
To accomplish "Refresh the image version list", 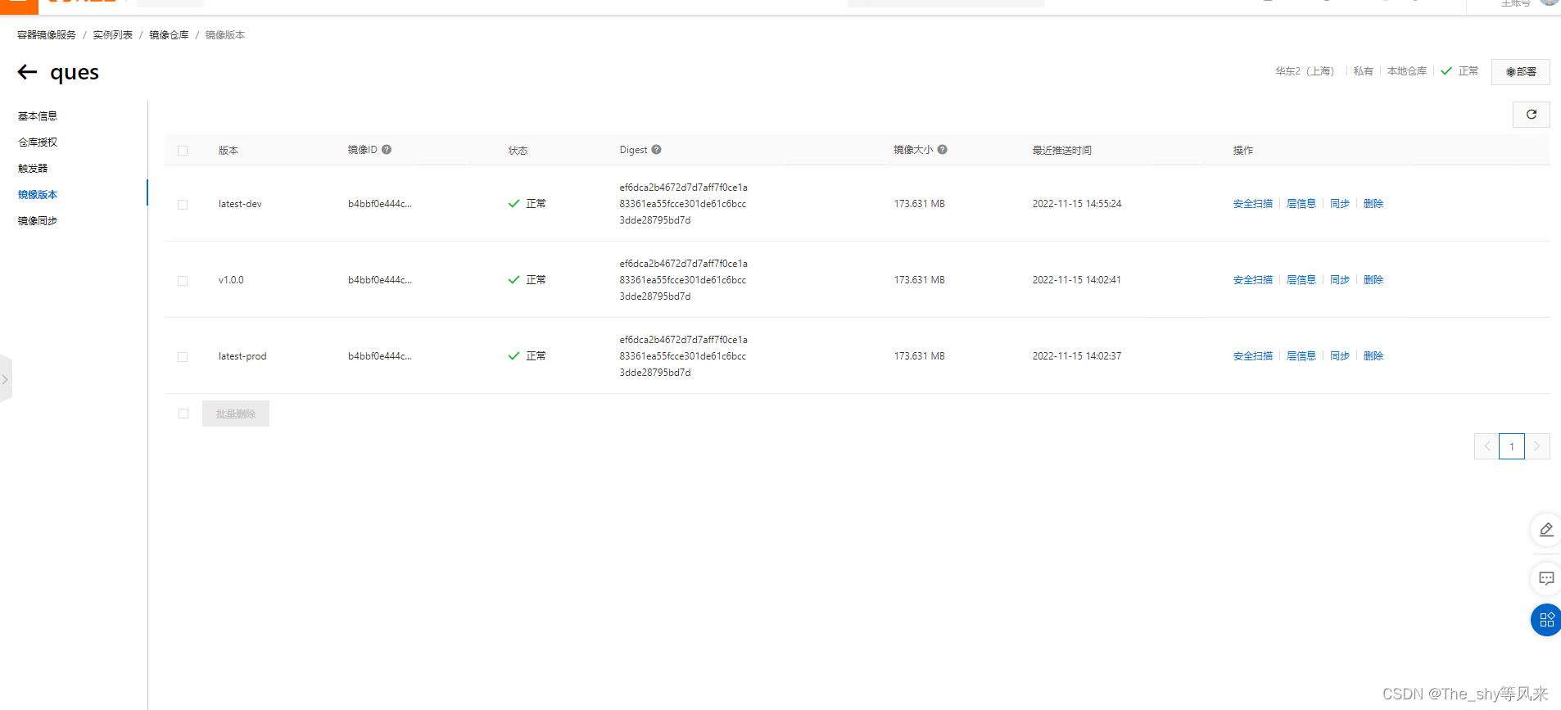I will 1531,115.
